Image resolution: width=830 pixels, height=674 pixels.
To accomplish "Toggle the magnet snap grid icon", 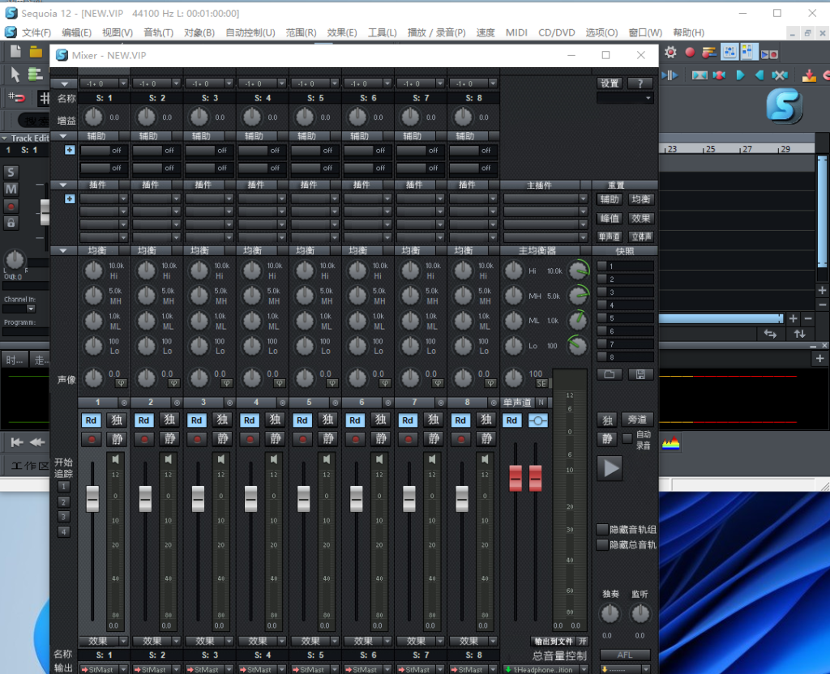I will coord(16,97).
